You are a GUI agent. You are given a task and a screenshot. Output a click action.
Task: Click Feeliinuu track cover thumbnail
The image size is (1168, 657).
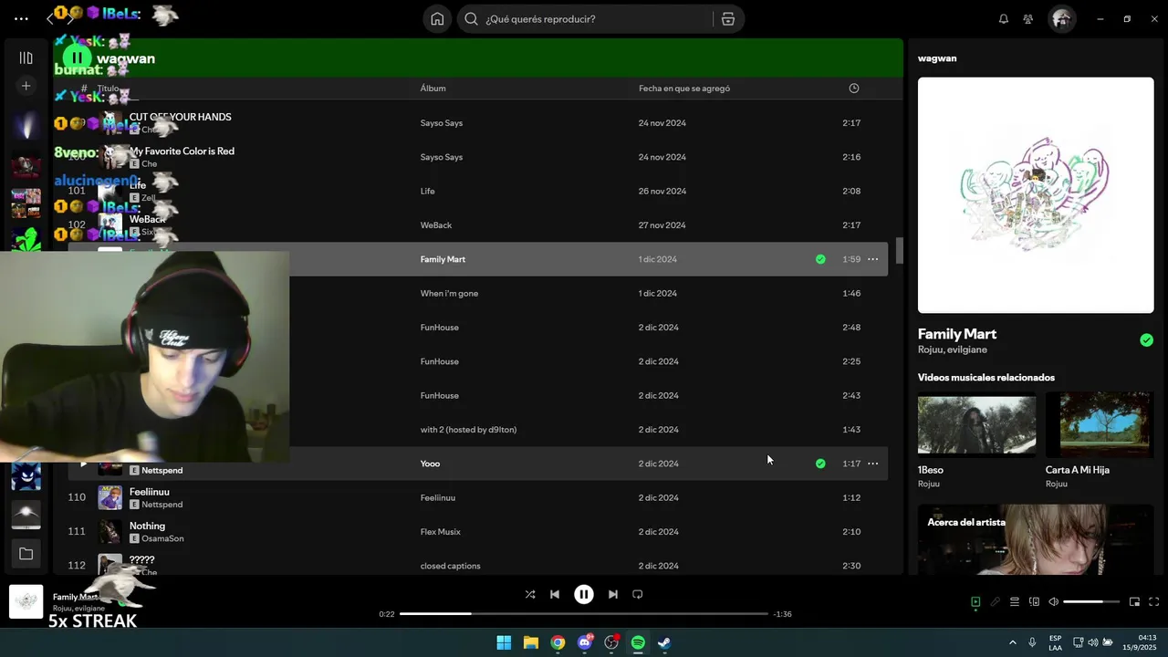pyautogui.click(x=109, y=497)
